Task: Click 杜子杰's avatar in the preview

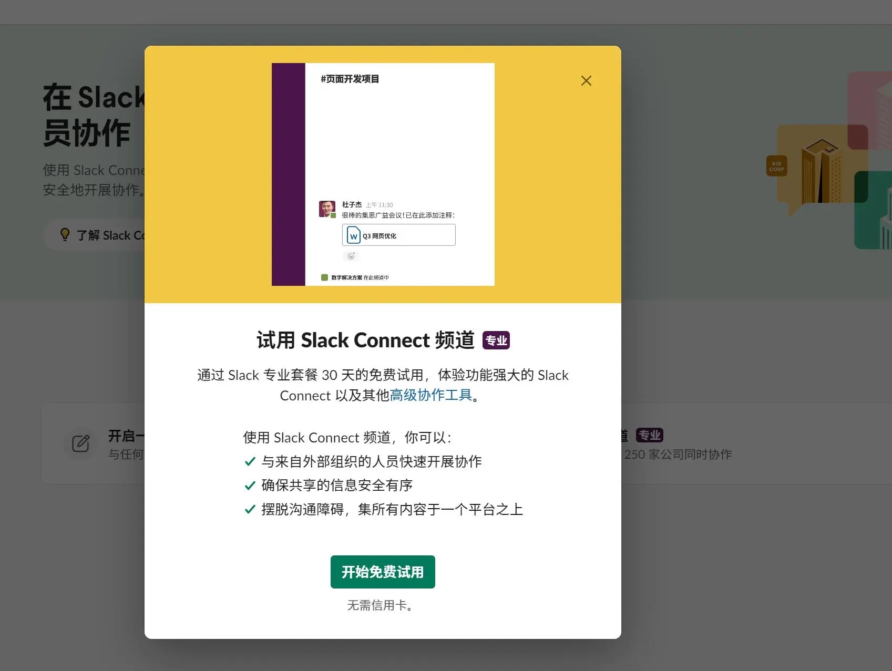Action: click(x=327, y=209)
